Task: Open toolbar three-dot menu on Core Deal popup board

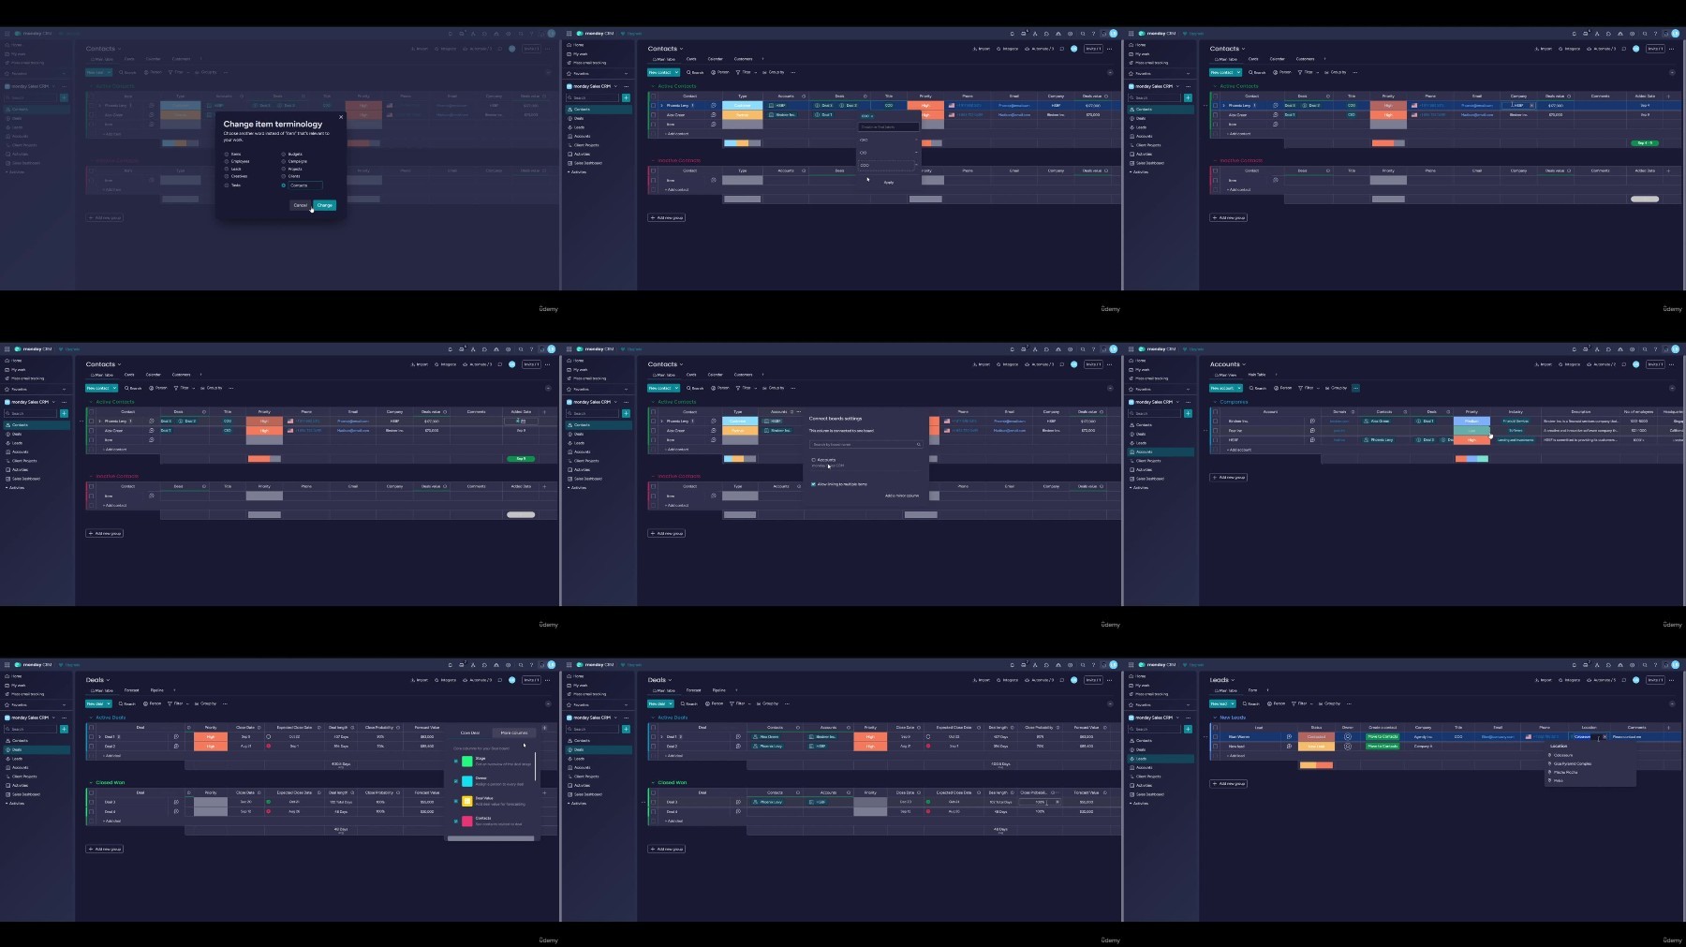Action: pos(225,703)
